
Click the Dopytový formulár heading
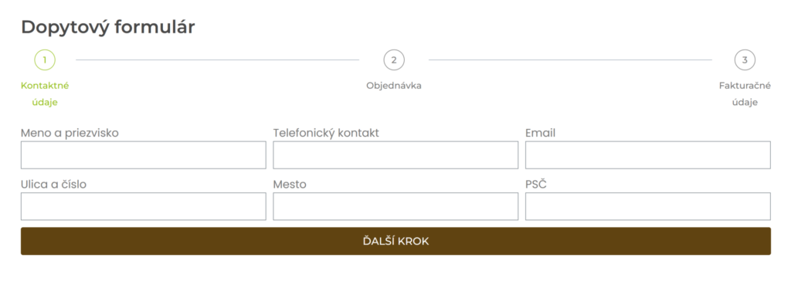coord(108,27)
